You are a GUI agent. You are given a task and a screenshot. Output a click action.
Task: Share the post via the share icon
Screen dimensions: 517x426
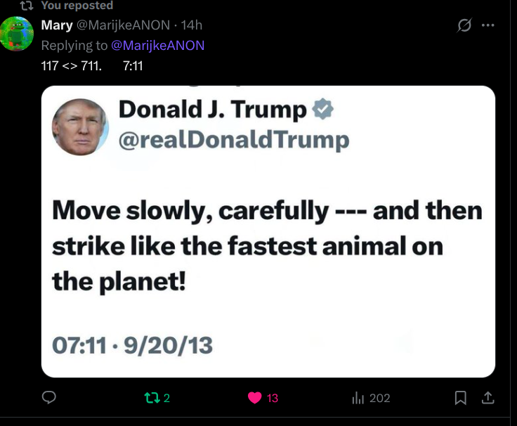pyautogui.click(x=487, y=398)
